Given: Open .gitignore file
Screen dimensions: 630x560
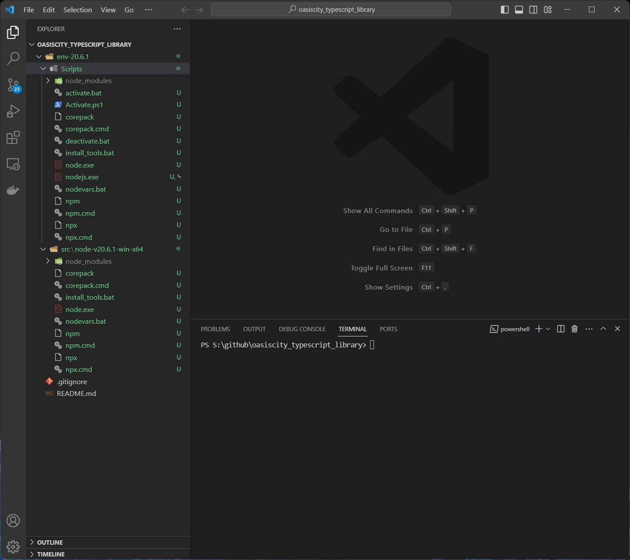Looking at the screenshot, I should pyautogui.click(x=108, y=381).
